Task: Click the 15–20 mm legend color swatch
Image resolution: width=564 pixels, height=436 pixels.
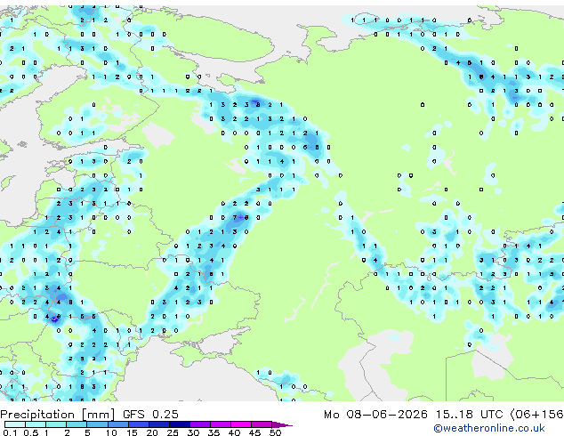Action: [x=139, y=424]
